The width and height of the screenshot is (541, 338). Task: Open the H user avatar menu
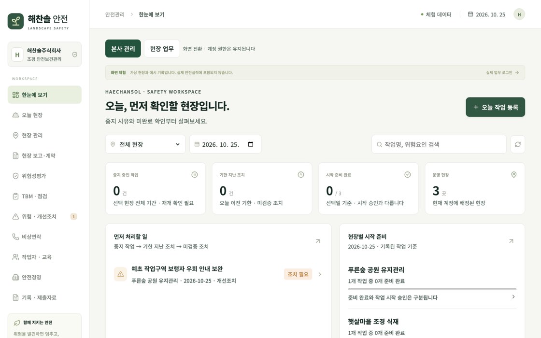click(519, 14)
